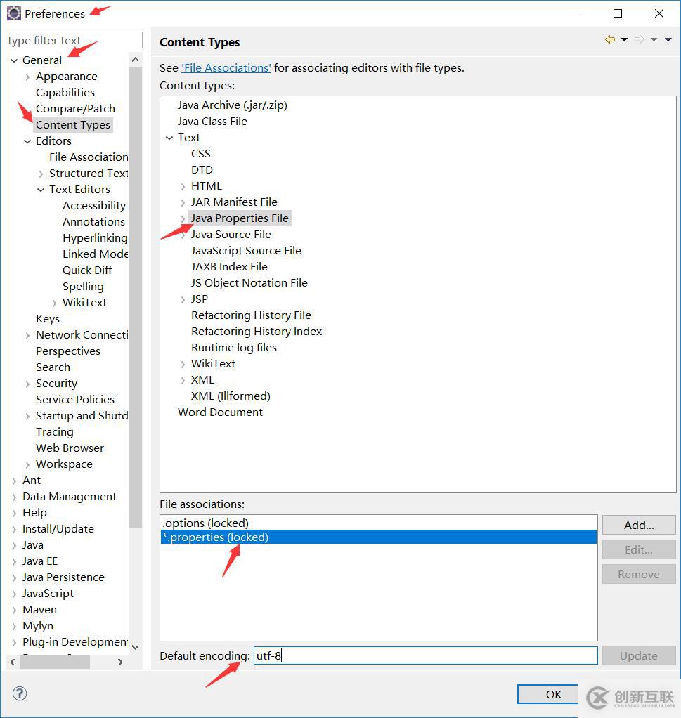Select the Web Browser preference page
681x718 pixels.
70,448
